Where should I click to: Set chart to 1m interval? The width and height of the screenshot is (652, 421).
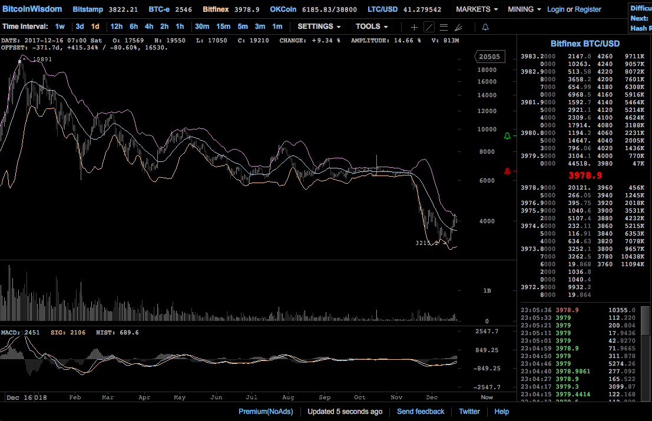tap(277, 26)
